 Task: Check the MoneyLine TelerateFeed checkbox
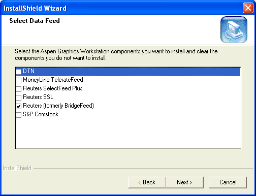(x=18, y=80)
